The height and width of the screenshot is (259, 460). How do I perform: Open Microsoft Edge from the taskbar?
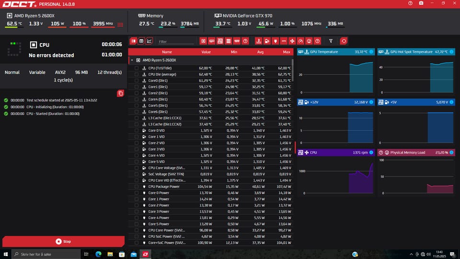tap(98, 254)
